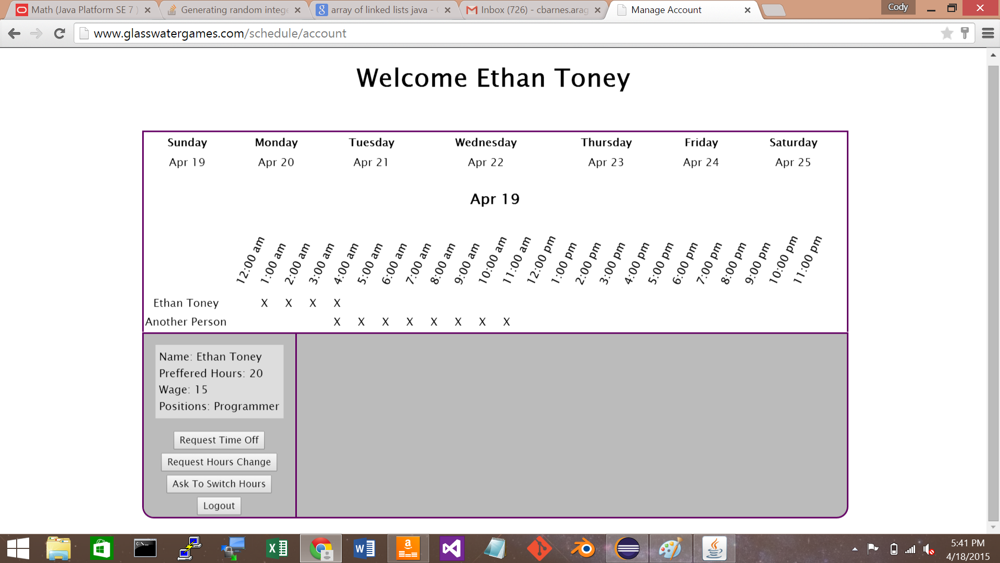
Task: Open Word from the taskbar
Action: tap(364, 548)
